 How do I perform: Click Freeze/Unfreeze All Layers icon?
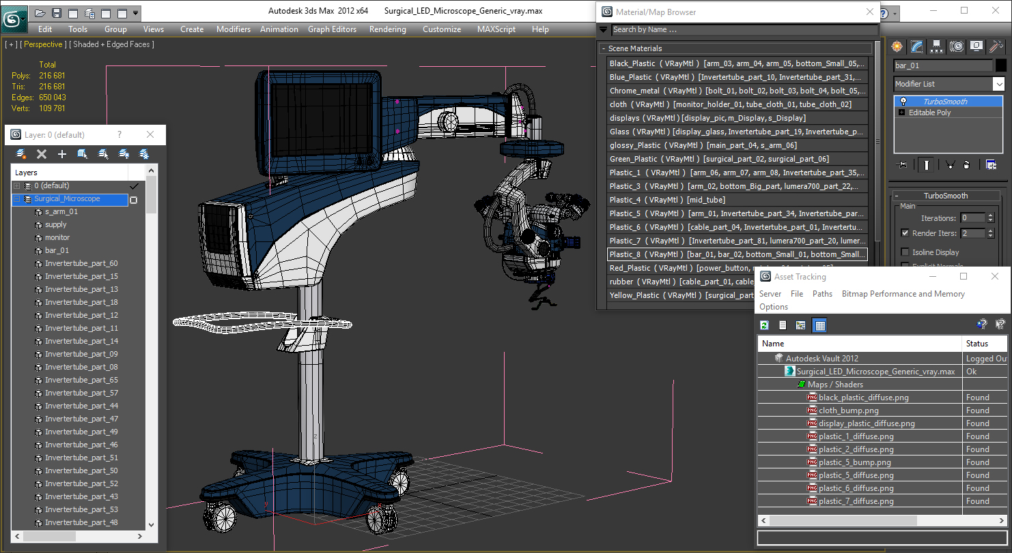point(144,154)
